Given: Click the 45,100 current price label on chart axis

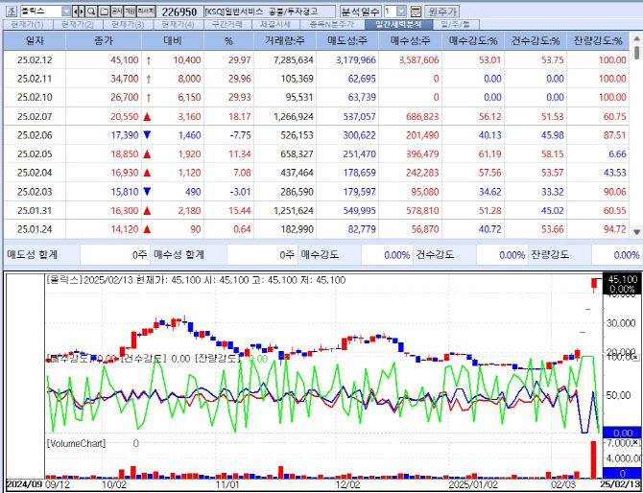Looking at the screenshot, I should click(x=622, y=279).
